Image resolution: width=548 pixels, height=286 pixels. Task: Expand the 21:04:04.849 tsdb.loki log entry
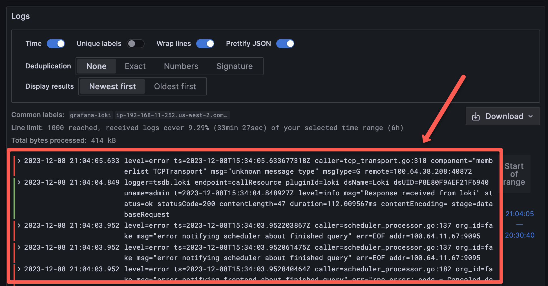tap(19, 182)
